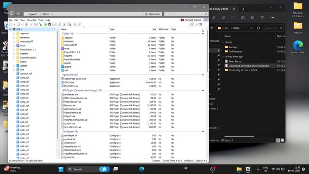
Task: Open the New file dropdown arrow in OpenIV
Action: (14, 24)
